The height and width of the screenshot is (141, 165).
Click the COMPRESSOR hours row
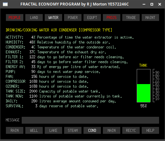click(47, 81)
